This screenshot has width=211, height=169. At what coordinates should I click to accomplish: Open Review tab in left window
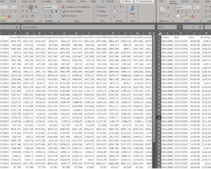71,1
